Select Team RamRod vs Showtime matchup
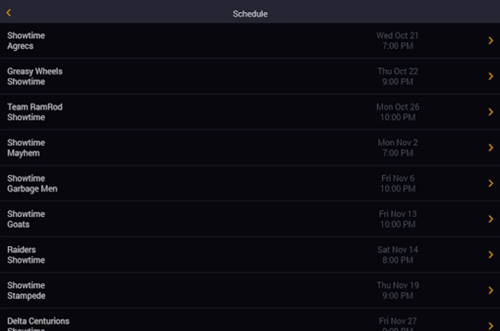This screenshot has width=500, height=331. (x=35, y=112)
